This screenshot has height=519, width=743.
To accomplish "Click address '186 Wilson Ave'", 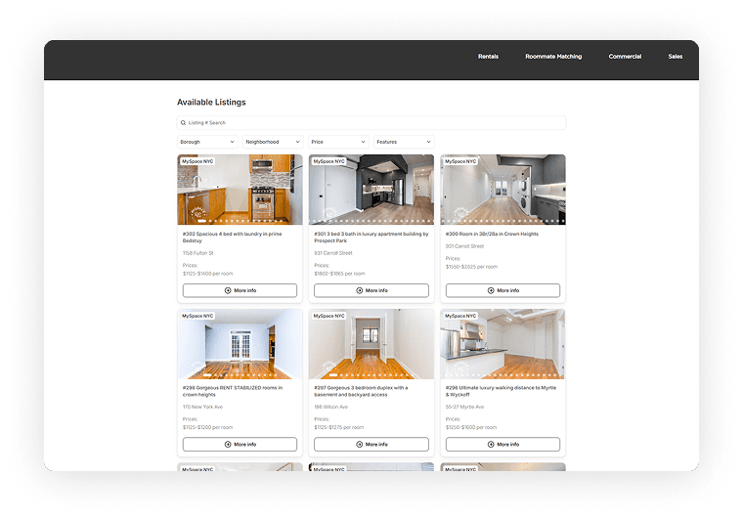I will coord(330,407).
